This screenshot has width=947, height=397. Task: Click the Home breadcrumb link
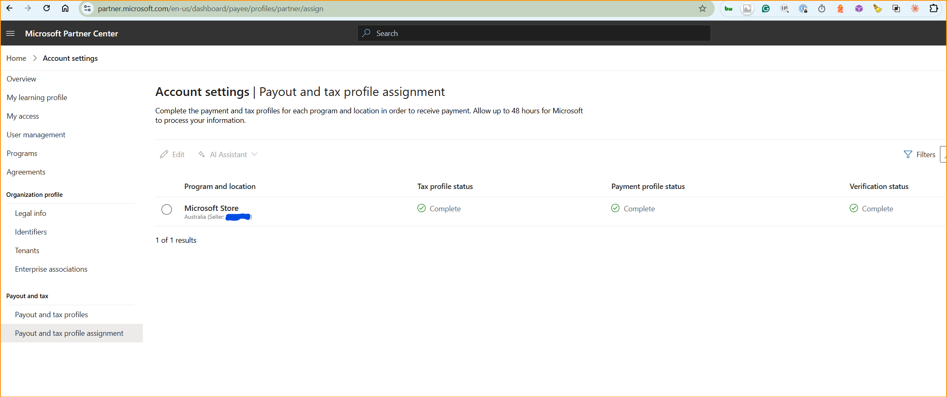point(16,58)
